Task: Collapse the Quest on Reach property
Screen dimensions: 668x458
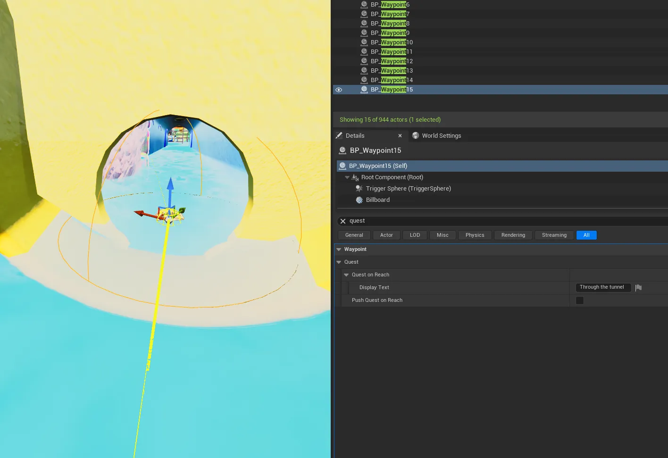Action: 346,275
